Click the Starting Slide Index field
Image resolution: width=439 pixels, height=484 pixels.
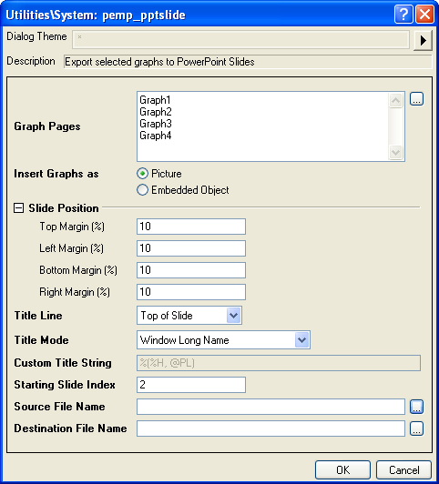pos(191,385)
